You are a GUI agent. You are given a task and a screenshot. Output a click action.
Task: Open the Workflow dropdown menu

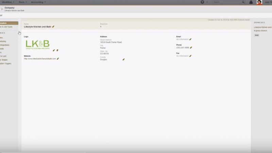coord(8,2)
